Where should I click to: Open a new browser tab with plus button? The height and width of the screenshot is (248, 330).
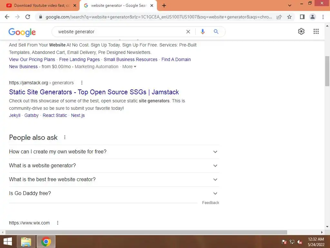tap(164, 6)
